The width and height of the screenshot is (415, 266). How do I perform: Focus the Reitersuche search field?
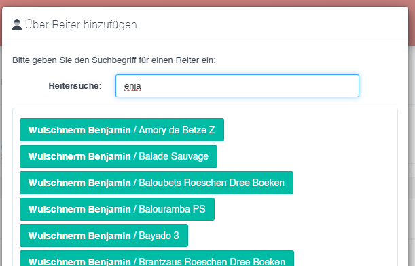pyautogui.click(x=237, y=86)
